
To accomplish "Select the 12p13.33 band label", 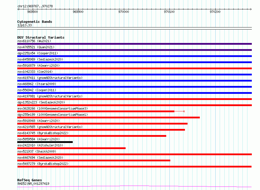I will pyautogui.click(x=25, y=25).
